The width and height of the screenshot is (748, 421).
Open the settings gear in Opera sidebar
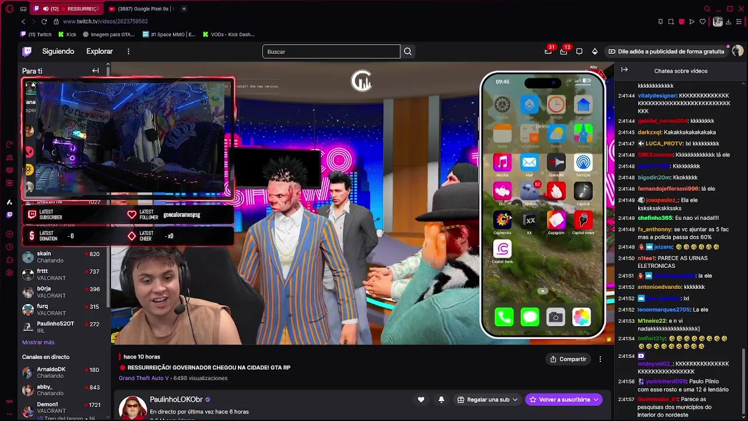(x=9, y=272)
